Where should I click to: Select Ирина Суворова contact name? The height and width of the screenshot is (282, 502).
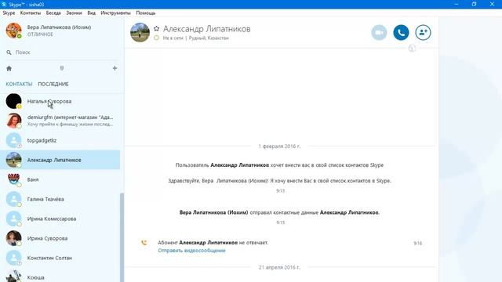47,238
